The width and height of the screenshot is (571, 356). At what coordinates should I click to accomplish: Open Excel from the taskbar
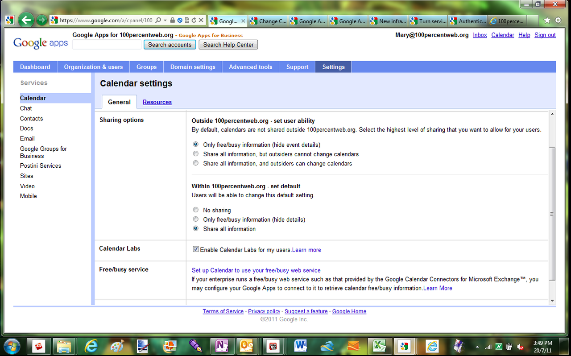[x=379, y=346]
